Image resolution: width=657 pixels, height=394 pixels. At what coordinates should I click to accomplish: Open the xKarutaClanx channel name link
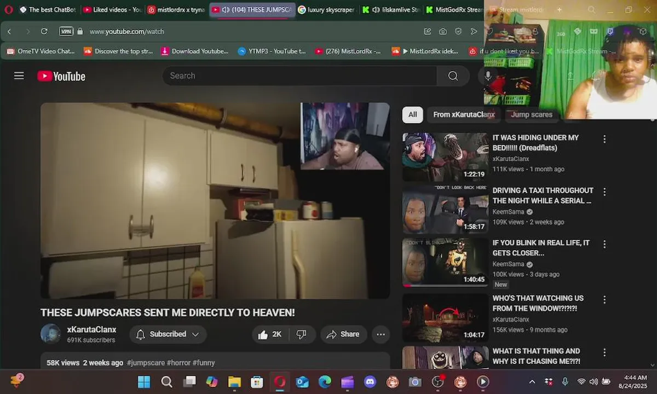point(91,329)
